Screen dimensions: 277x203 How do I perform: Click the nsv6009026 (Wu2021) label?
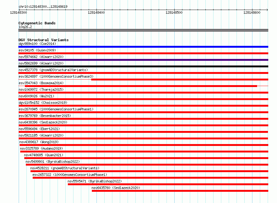coord(36,96)
